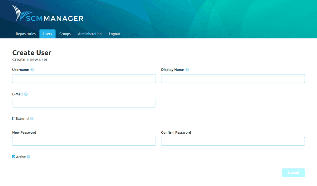Click the E-Mail input field
This screenshot has width=317, height=186.
(x=84, y=103)
